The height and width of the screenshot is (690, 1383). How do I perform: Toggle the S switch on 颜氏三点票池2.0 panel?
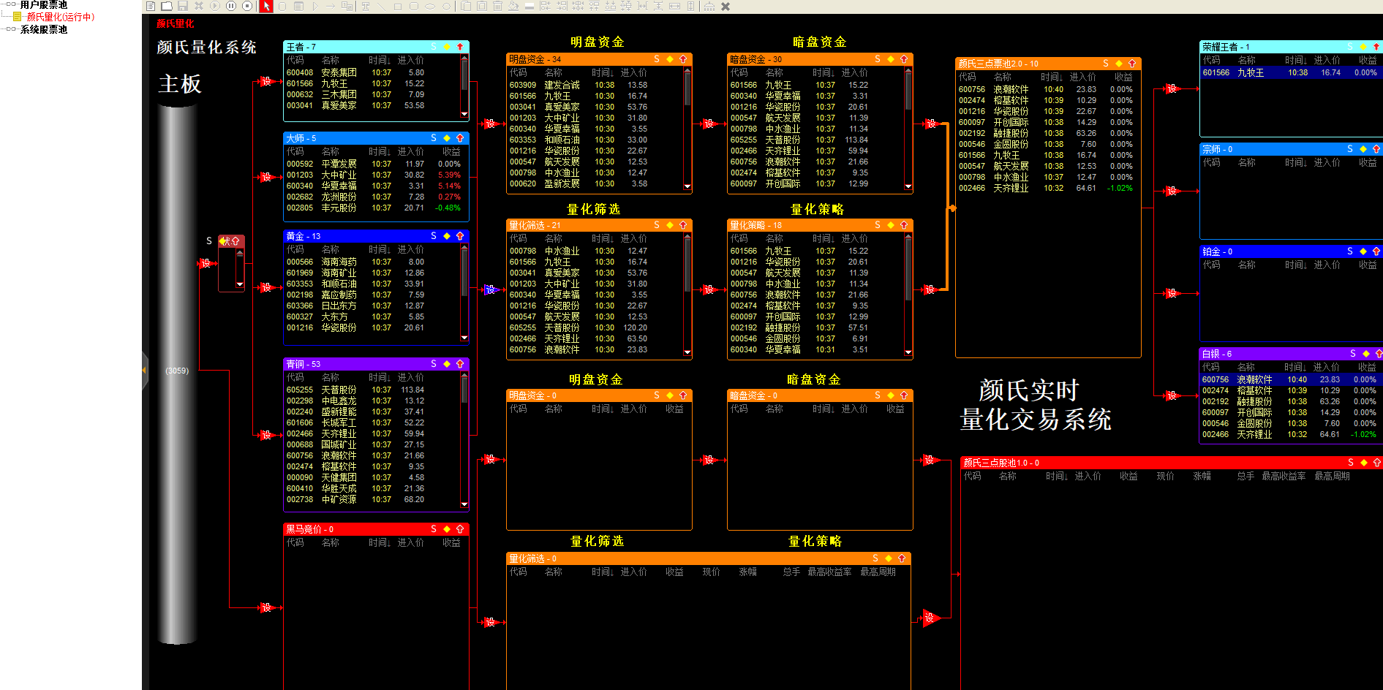pyautogui.click(x=1104, y=64)
